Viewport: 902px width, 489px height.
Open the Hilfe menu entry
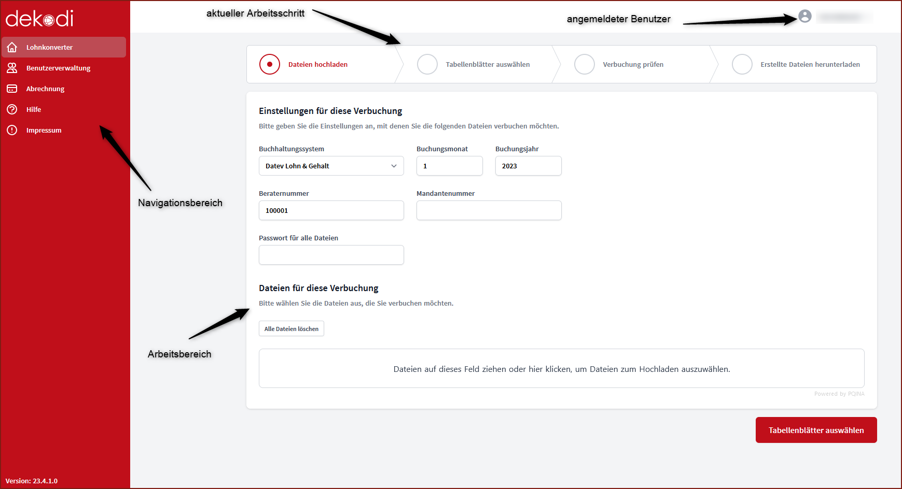64,109
